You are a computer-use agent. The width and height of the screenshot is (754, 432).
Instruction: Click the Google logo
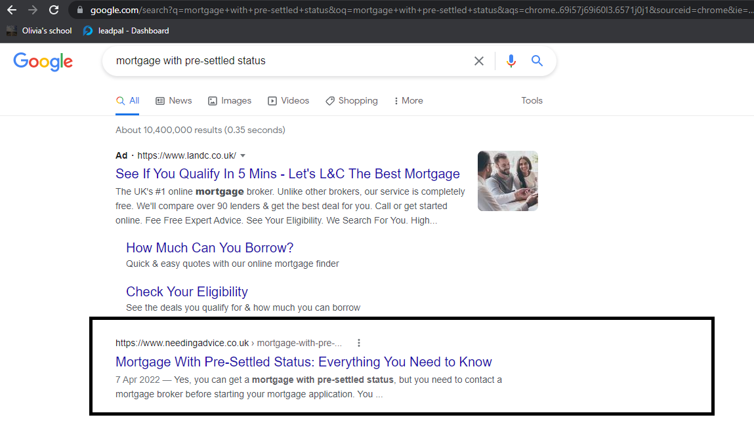(x=43, y=62)
